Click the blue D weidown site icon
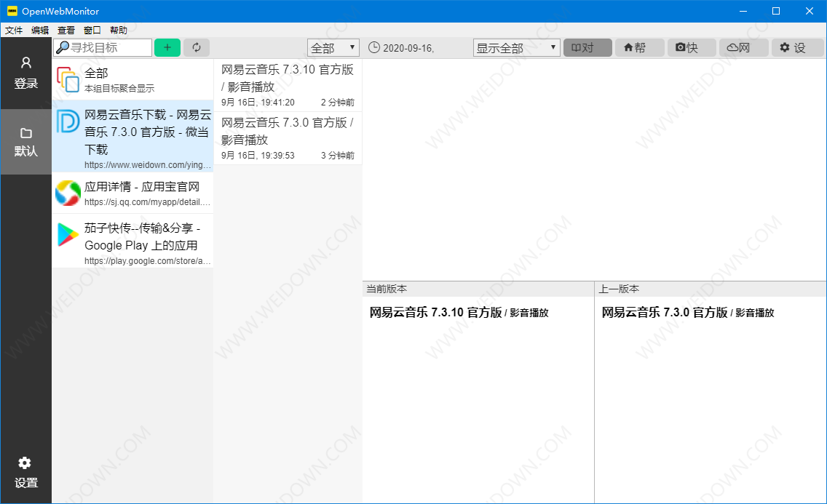Image resolution: width=827 pixels, height=504 pixels. (x=68, y=121)
